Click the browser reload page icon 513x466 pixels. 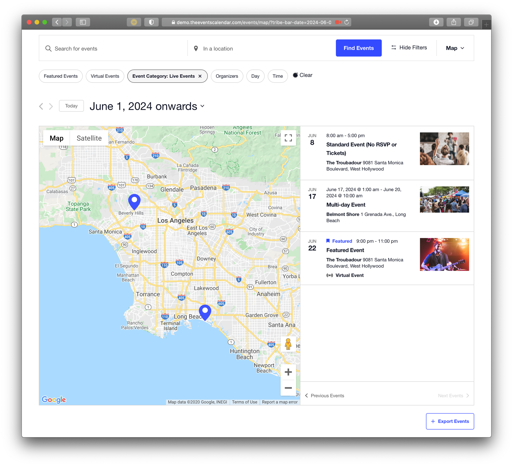click(x=347, y=22)
